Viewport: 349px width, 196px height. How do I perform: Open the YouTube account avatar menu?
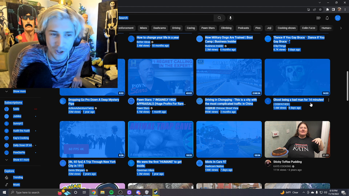point(338,18)
